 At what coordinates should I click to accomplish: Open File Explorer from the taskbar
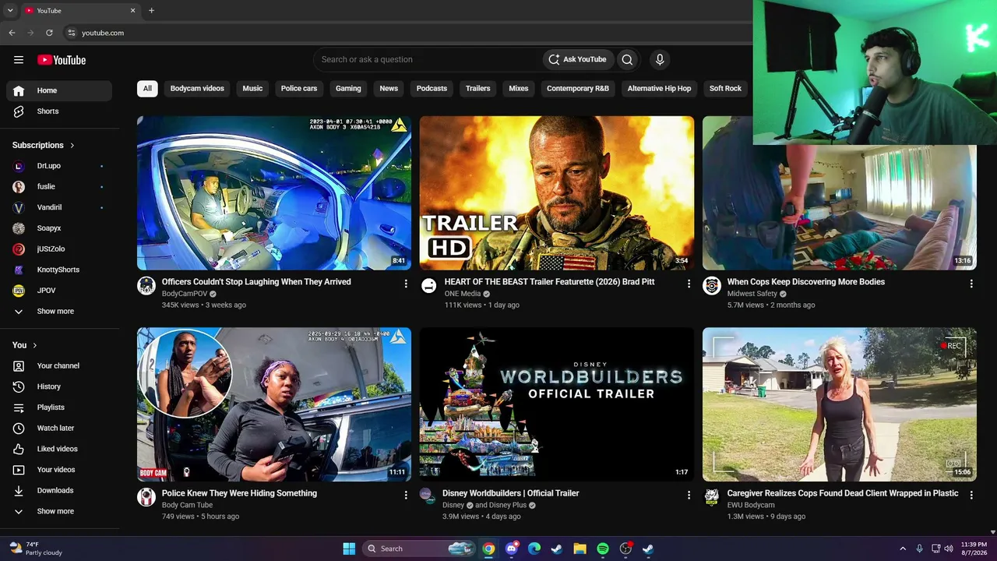(580, 549)
